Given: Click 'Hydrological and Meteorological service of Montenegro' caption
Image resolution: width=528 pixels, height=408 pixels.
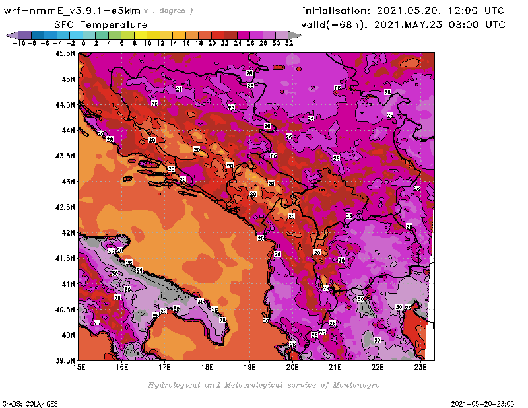Looking at the screenshot, I should click(x=263, y=385).
